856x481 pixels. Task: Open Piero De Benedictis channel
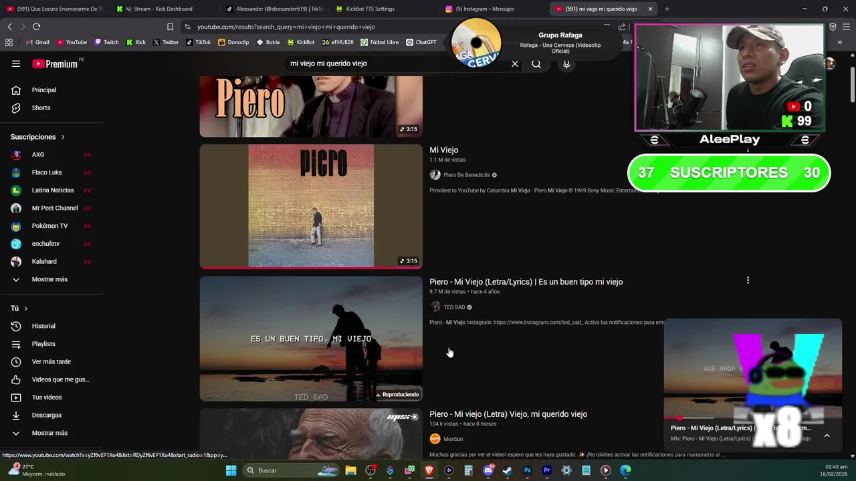click(467, 175)
